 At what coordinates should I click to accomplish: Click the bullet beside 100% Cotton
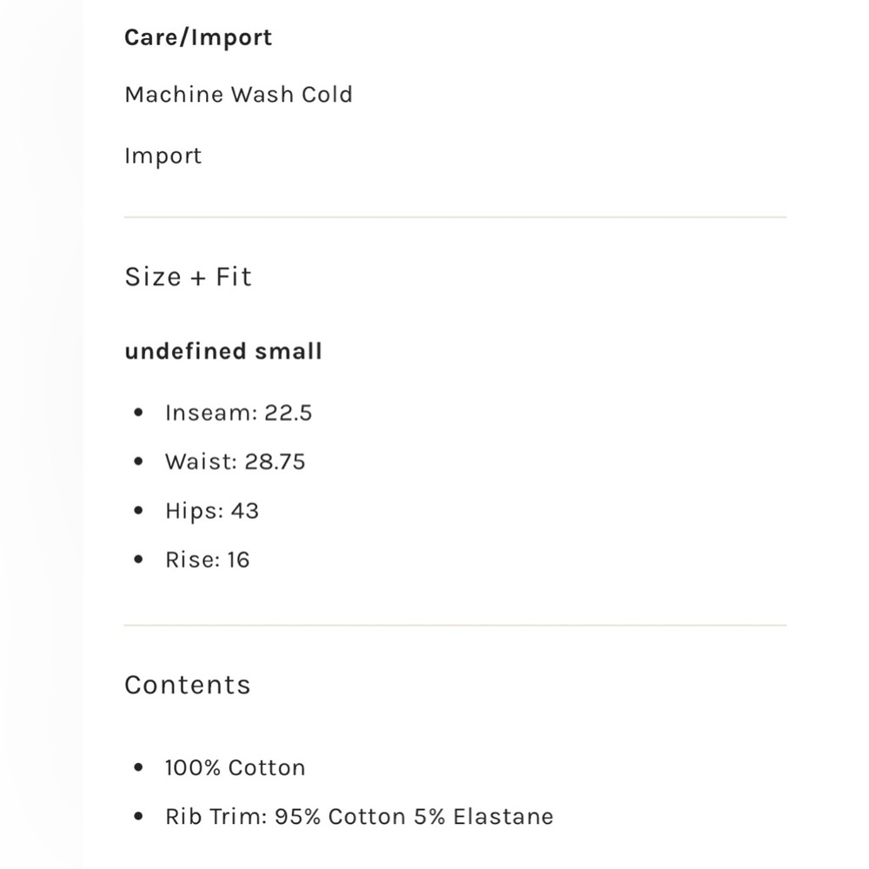point(138,767)
